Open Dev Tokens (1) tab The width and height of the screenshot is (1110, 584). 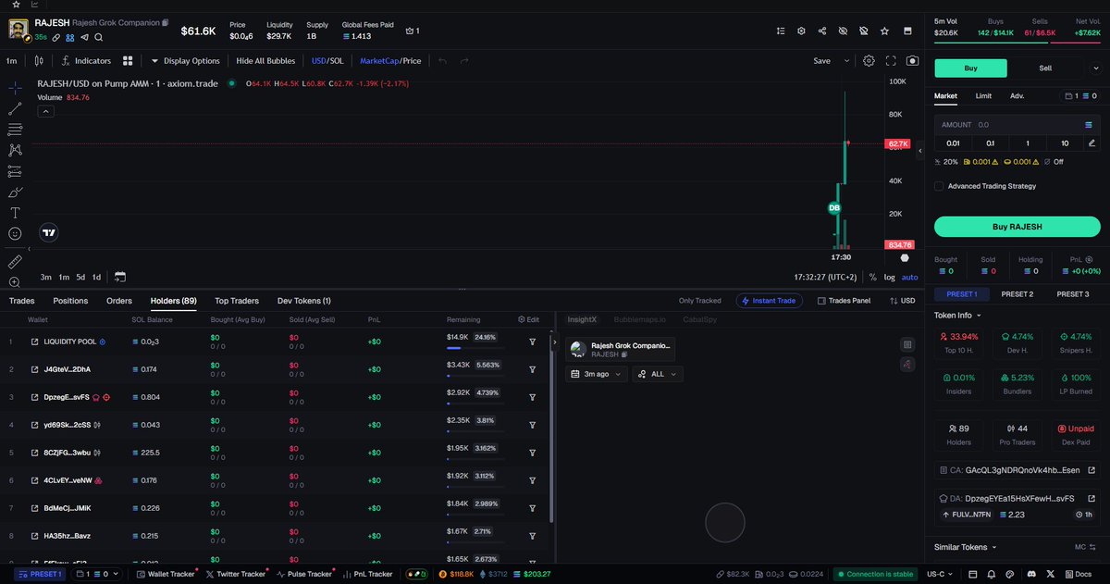click(303, 301)
